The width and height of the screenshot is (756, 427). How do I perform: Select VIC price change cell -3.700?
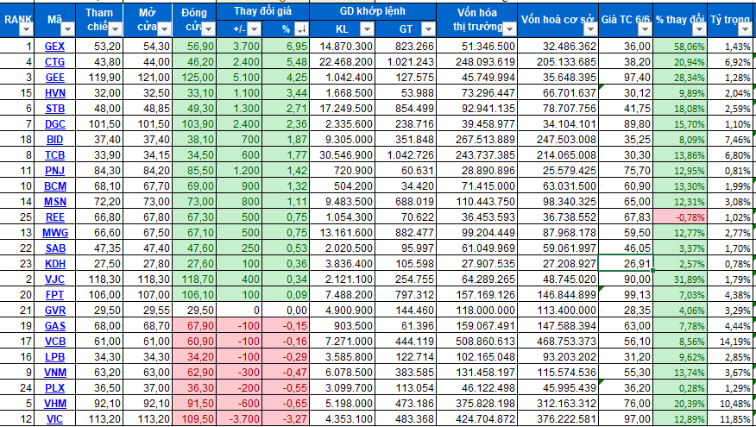pyautogui.click(x=239, y=419)
